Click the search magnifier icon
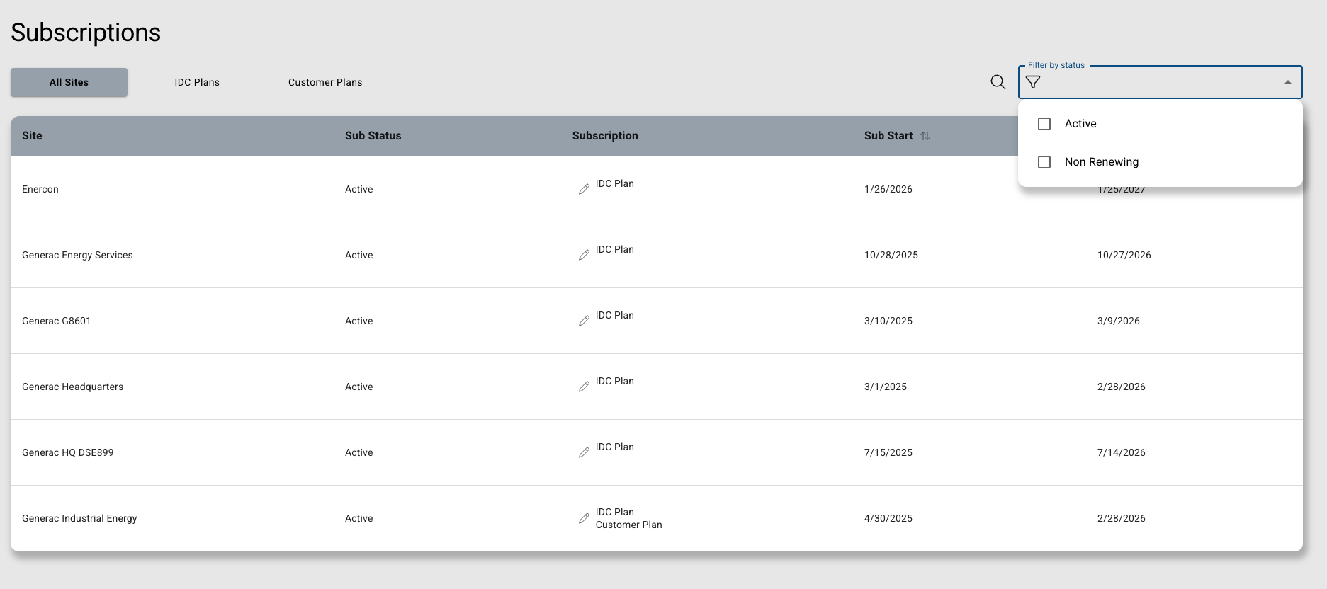The height and width of the screenshot is (589, 1327). (998, 82)
